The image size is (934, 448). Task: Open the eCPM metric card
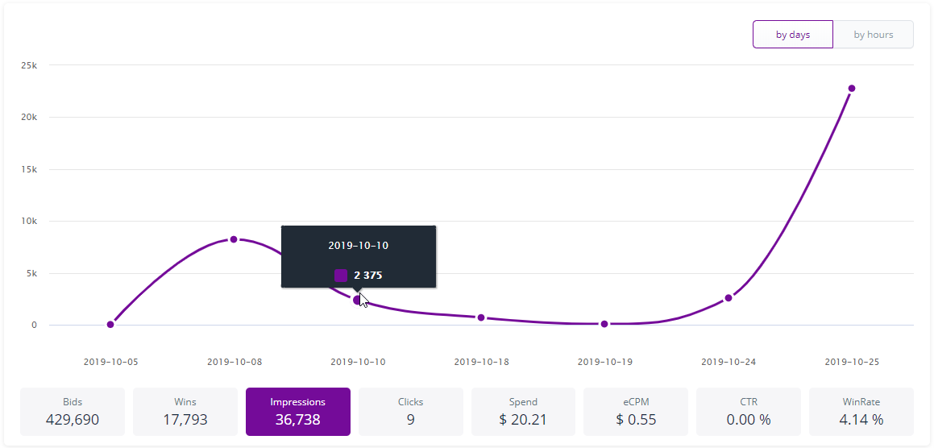pos(636,411)
